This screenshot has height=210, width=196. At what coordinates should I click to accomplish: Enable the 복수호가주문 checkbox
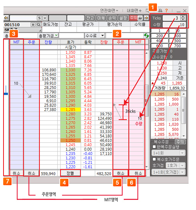pos(154,159)
